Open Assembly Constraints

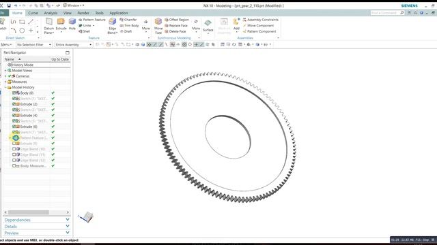[261, 20]
